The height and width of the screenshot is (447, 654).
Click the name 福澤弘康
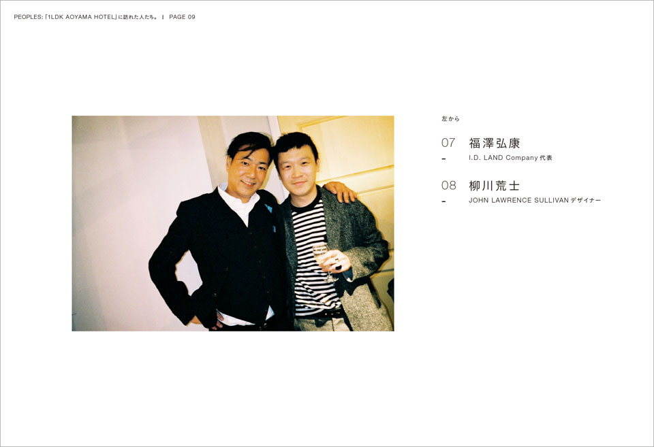tap(495, 144)
